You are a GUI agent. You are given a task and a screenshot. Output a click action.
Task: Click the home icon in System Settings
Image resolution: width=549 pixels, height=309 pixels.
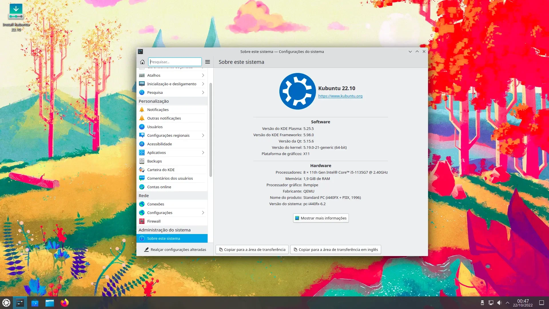coord(142,62)
